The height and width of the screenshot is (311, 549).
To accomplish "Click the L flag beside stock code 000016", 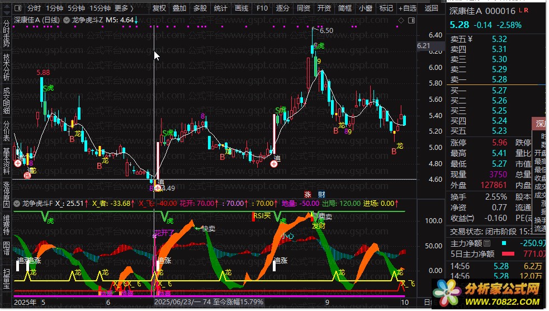I will pyautogui.click(x=520, y=10).
